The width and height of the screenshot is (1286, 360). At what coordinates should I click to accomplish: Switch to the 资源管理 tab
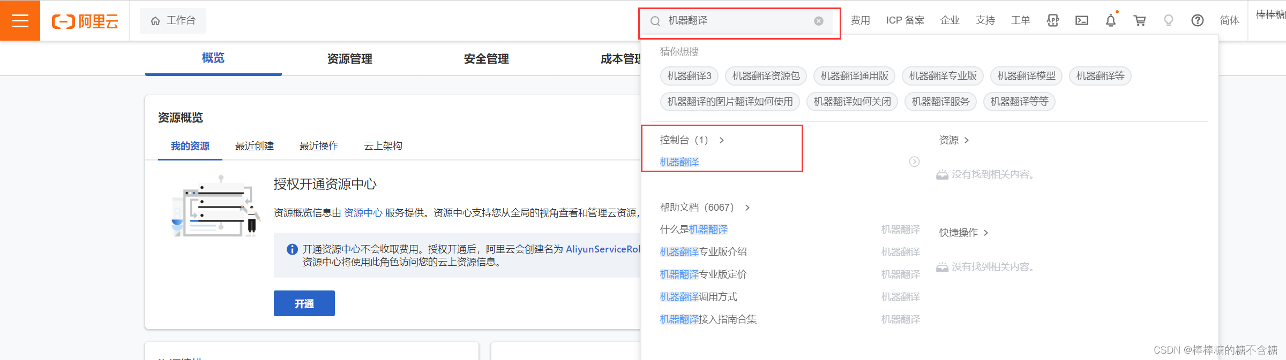point(350,59)
